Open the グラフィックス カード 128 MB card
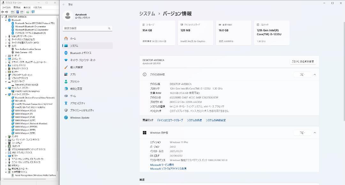Image resolution: width=345 pixels, height=185 pixels. click(x=195, y=33)
